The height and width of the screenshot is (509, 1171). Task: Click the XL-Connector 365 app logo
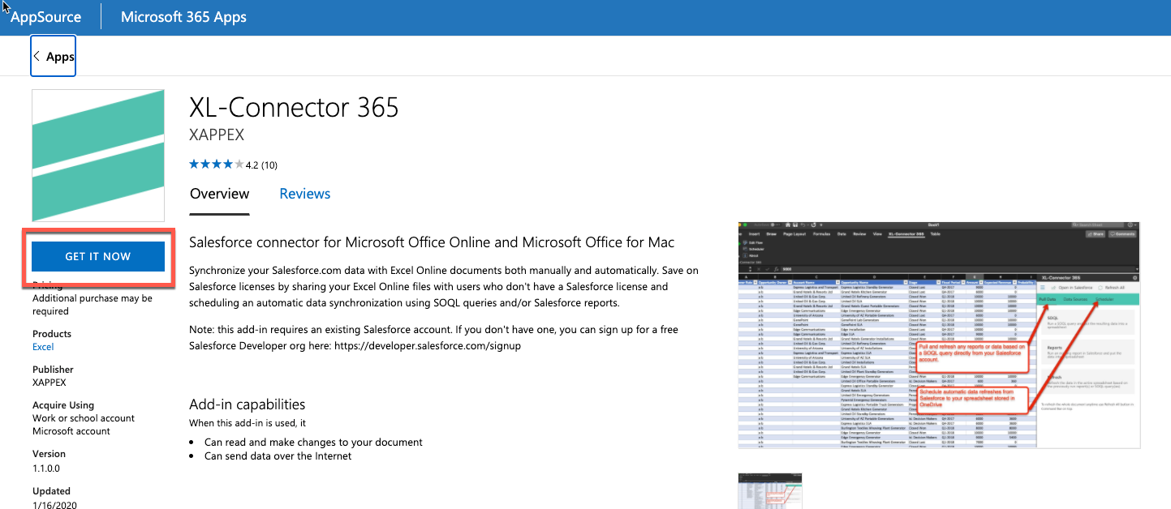point(98,156)
